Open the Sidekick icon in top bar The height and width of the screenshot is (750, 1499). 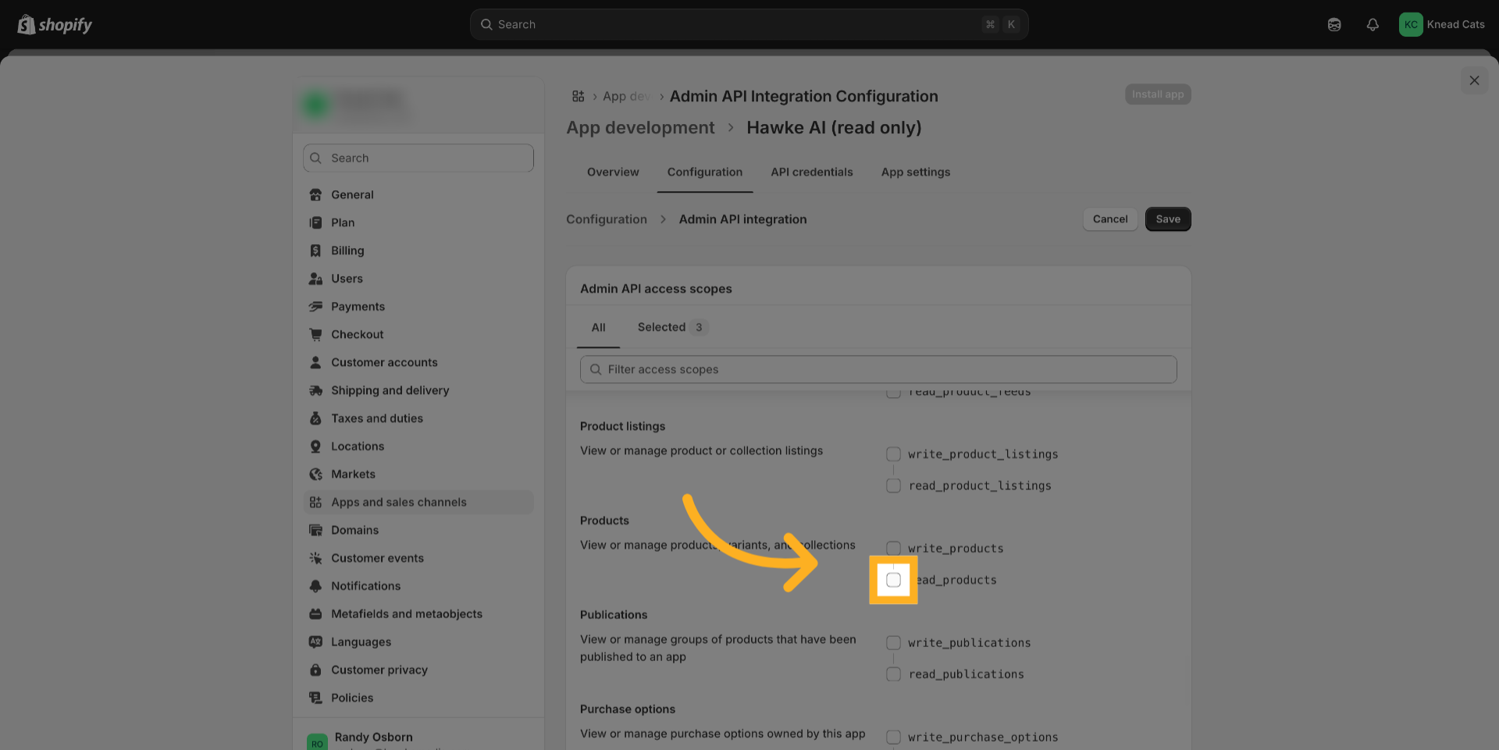pos(1334,25)
